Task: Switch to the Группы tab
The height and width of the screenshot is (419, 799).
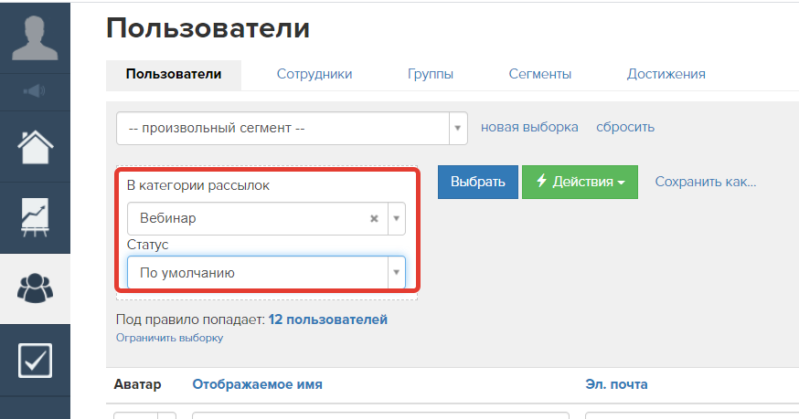Action: click(x=431, y=74)
